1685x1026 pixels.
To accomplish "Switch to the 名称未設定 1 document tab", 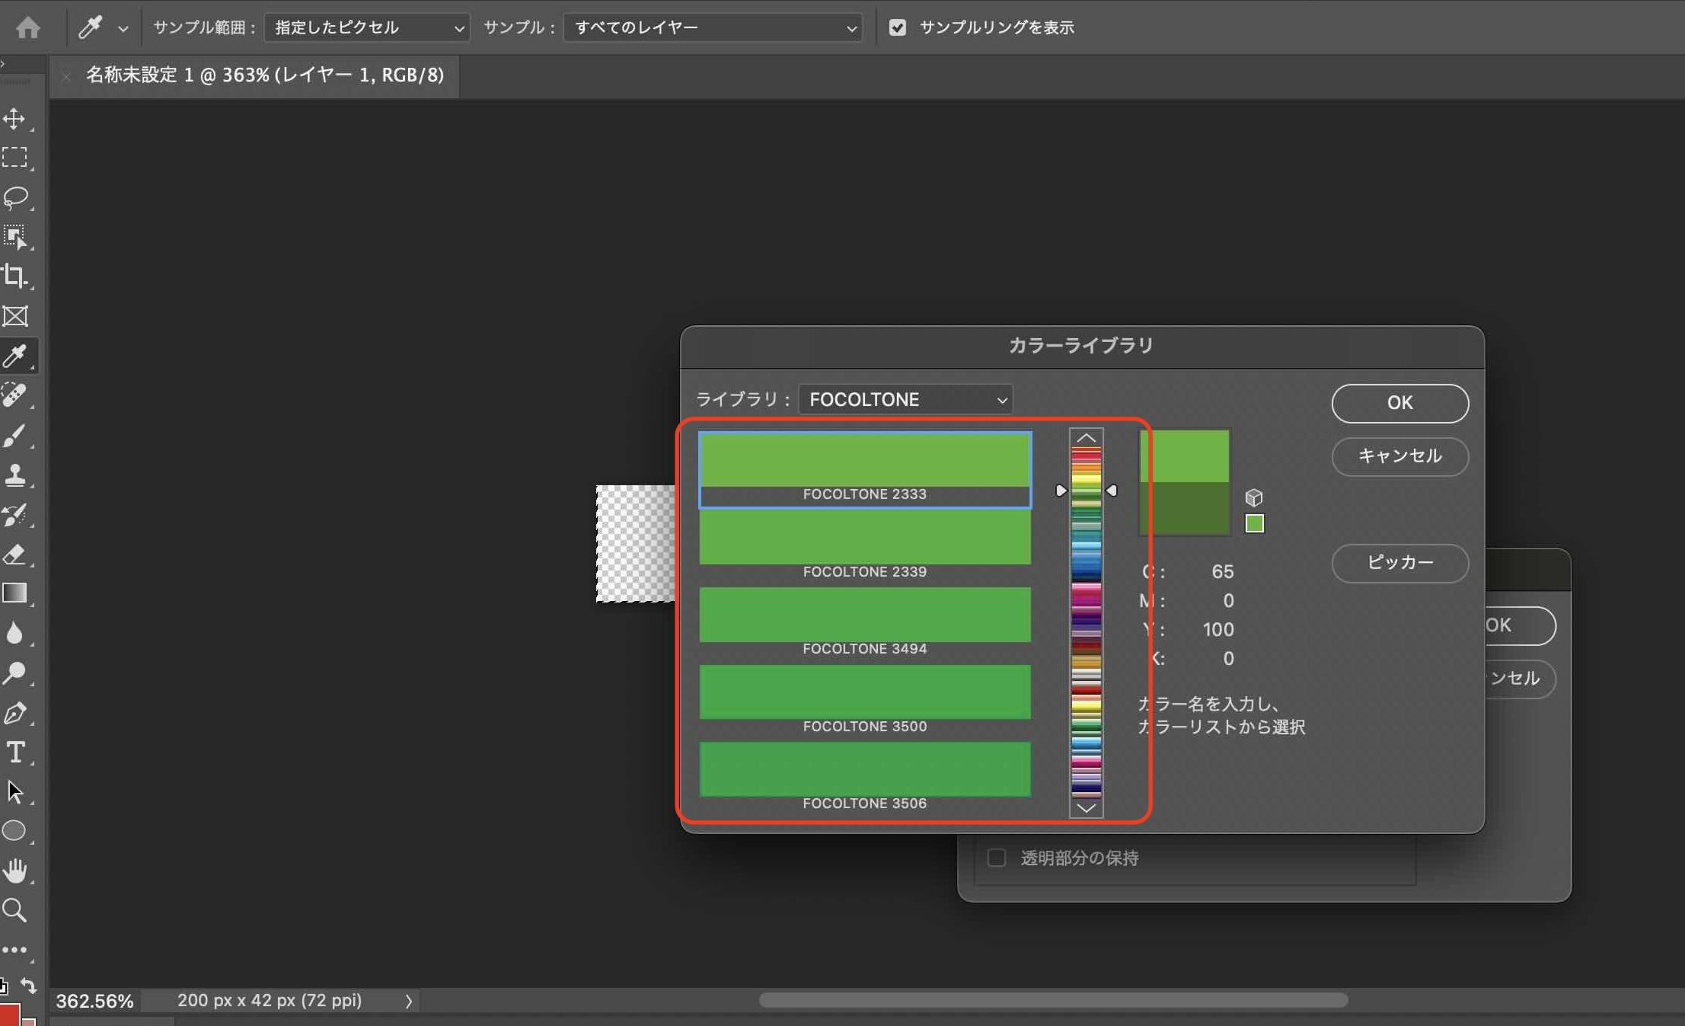I will 264,75.
